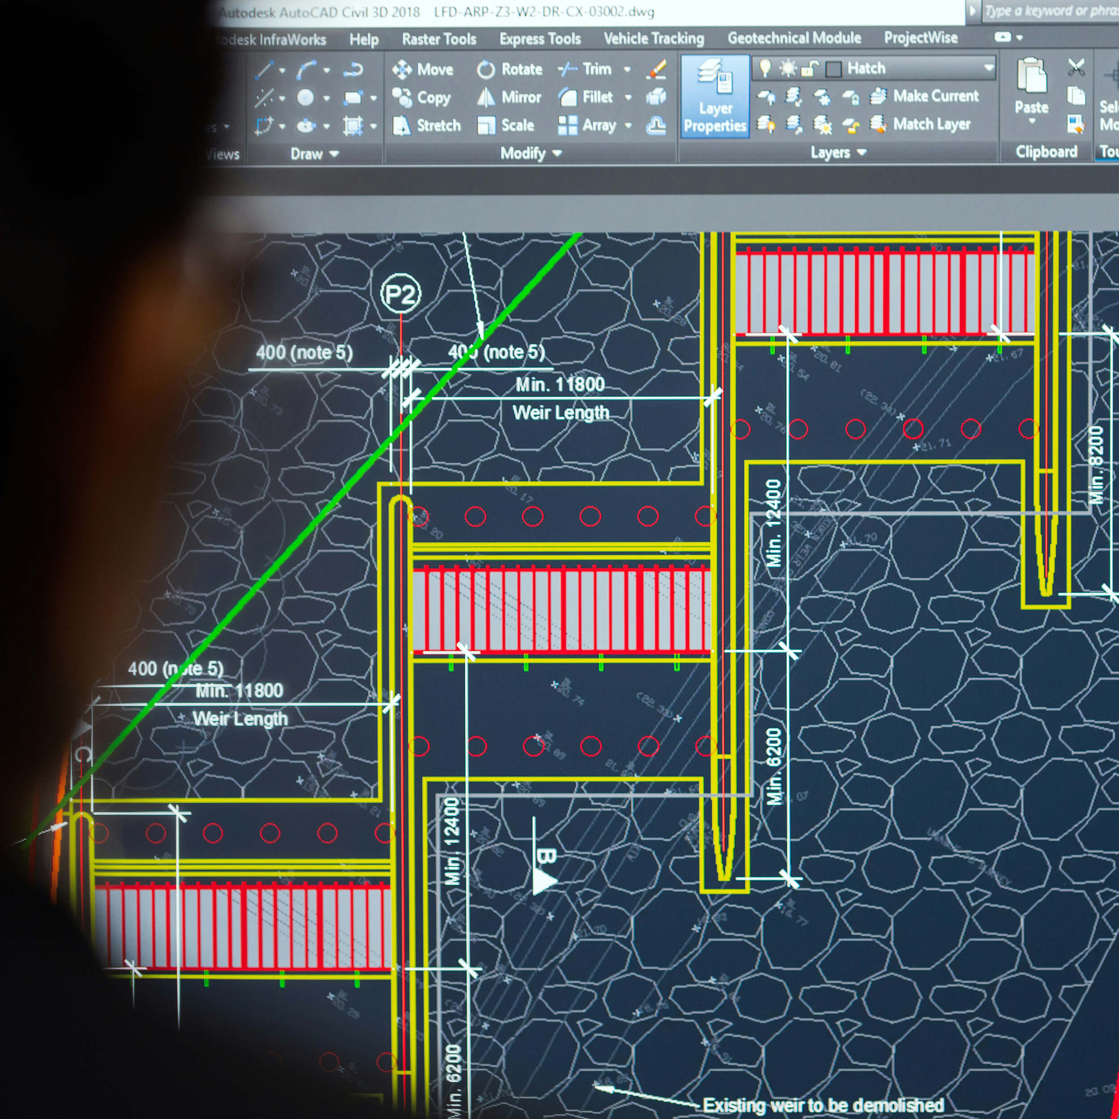The height and width of the screenshot is (1119, 1119).
Task: Open the Paste dropdown arrow
Action: [x=1032, y=121]
